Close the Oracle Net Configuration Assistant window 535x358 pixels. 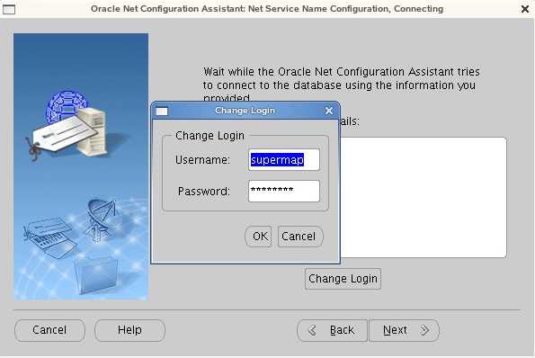pos(525,9)
